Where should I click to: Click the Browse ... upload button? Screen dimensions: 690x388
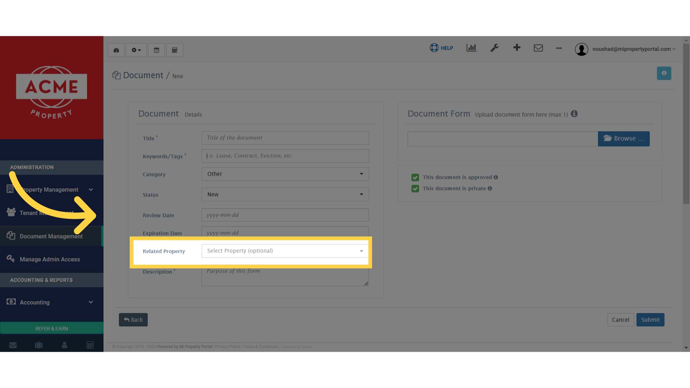(624, 139)
